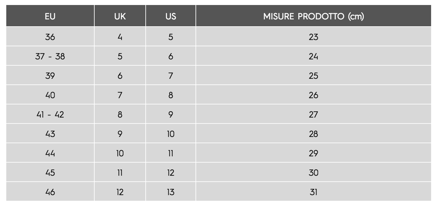Image resolution: width=438 pixels, height=202 pixels.
Task: Click the 31 cm measurement cell
Action: coord(314,192)
